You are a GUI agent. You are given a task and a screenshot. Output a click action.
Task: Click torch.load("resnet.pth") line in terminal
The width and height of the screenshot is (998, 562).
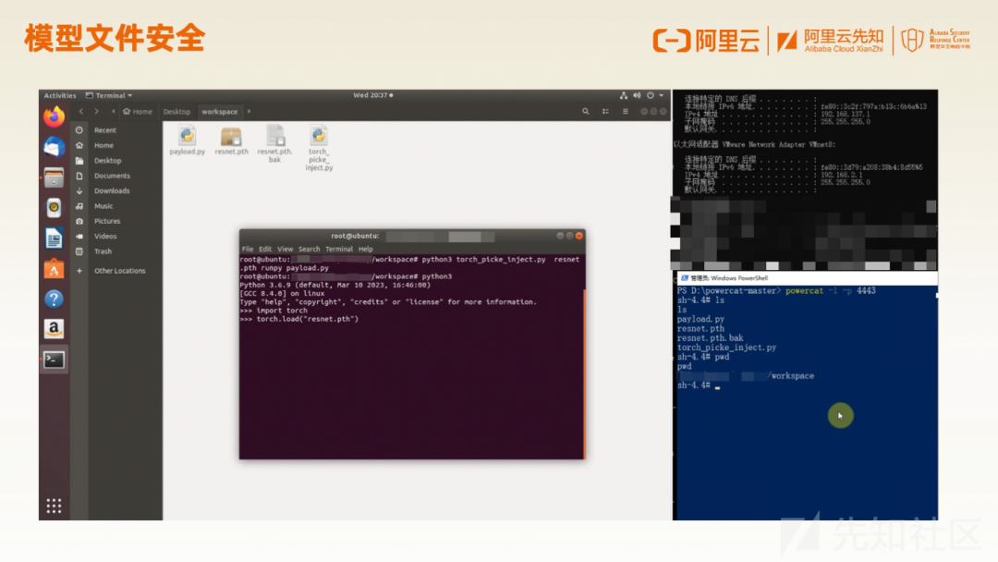point(299,319)
